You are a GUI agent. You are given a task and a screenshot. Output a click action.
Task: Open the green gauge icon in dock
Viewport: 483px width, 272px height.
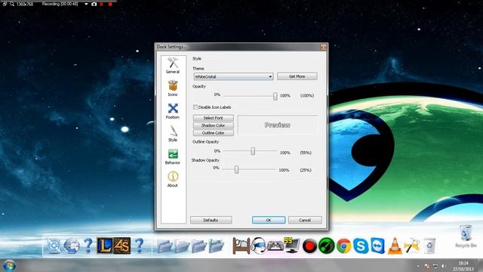tap(326, 246)
